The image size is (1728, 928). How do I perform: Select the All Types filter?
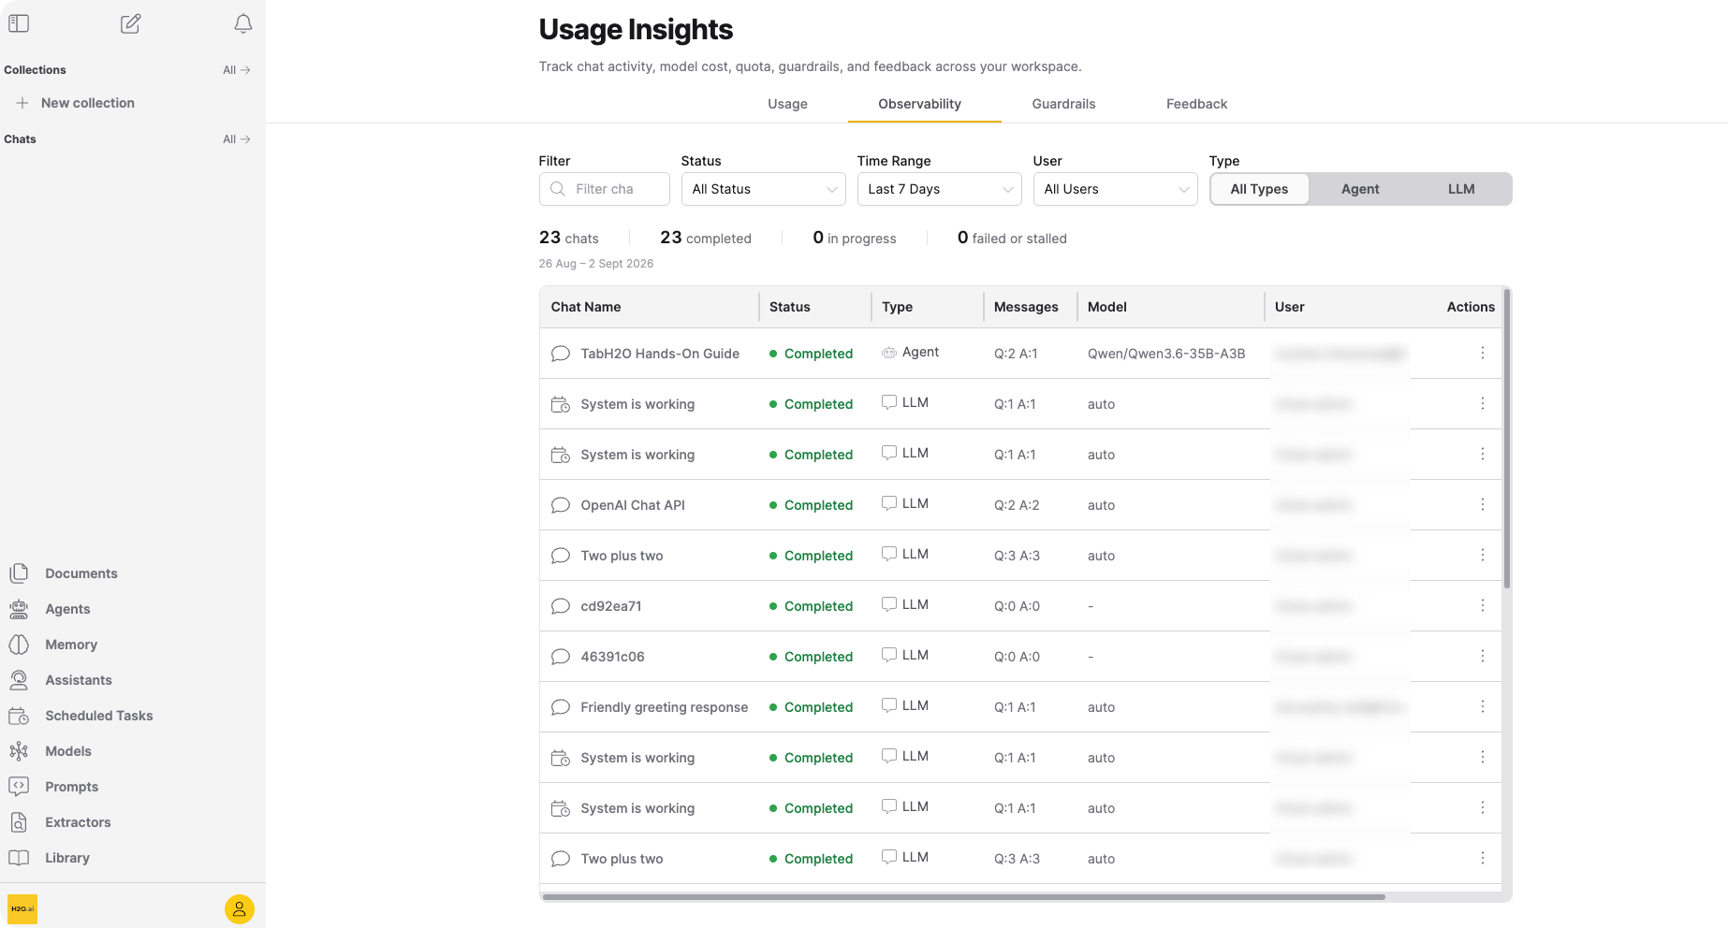pyautogui.click(x=1259, y=189)
